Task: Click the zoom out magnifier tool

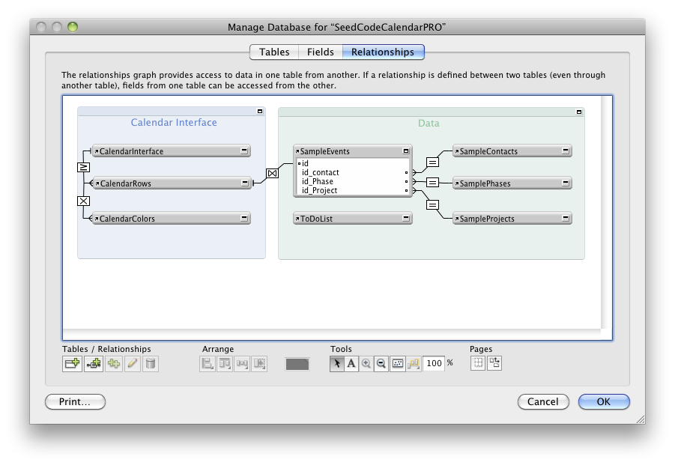Action: 381,363
